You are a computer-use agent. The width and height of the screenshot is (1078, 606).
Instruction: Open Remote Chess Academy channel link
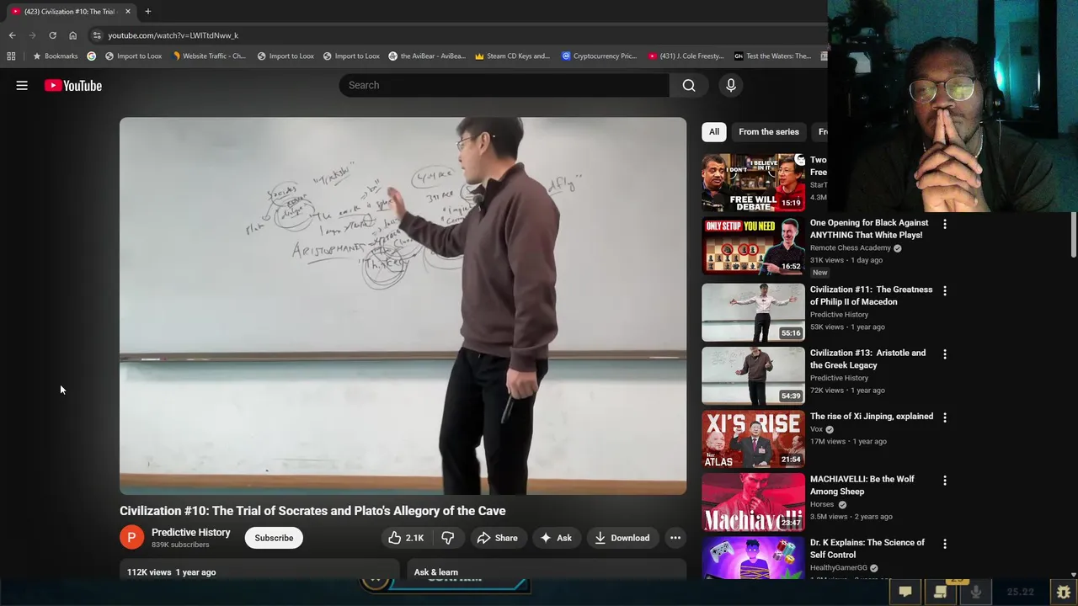[x=851, y=247]
